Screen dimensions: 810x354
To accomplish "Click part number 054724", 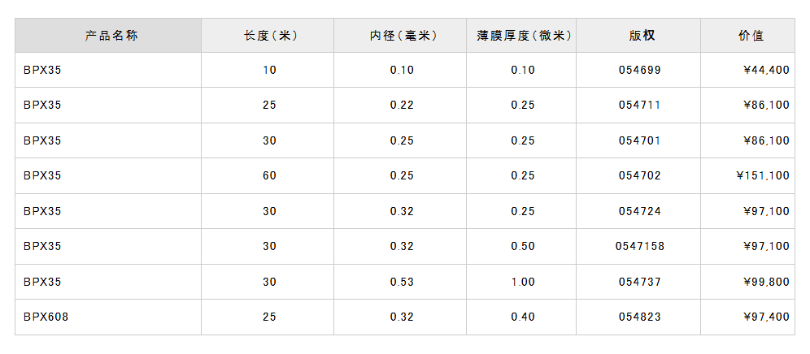I will [640, 212].
